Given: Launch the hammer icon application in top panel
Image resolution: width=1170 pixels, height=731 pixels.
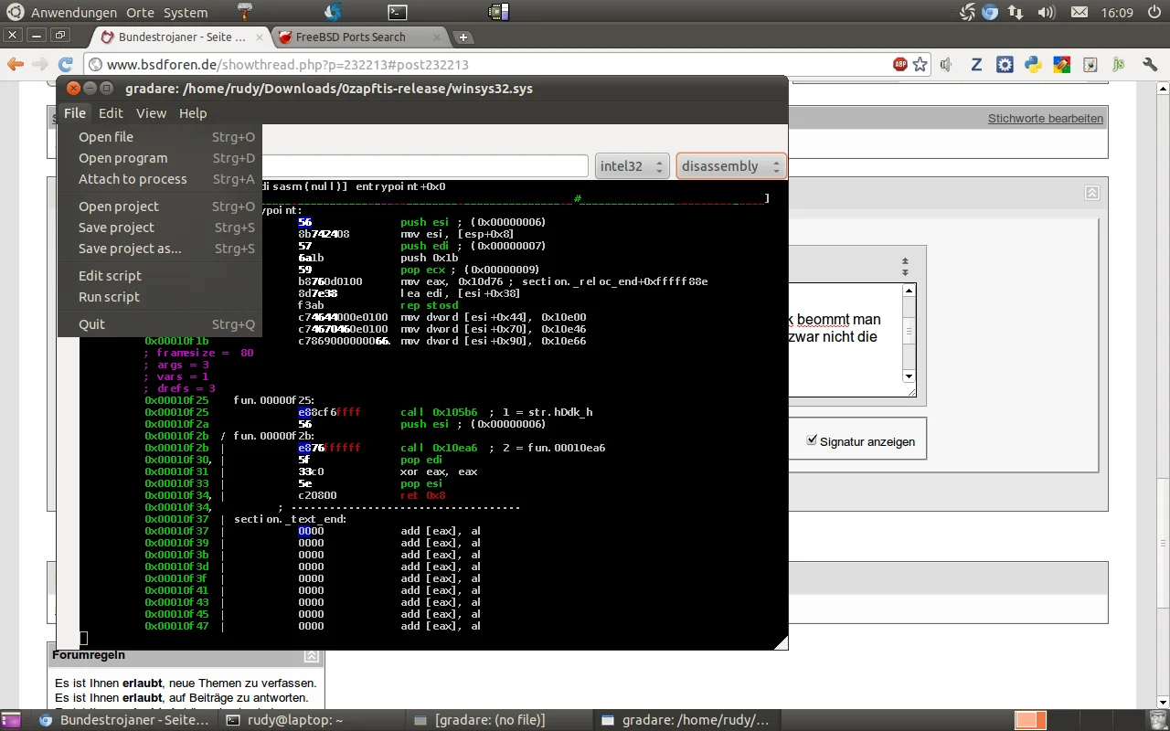Looking at the screenshot, I should pos(245,12).
